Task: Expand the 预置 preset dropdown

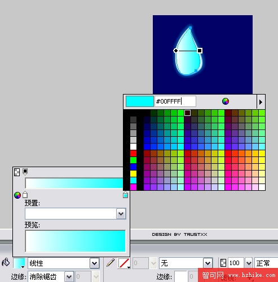Action: coord(121,214)
